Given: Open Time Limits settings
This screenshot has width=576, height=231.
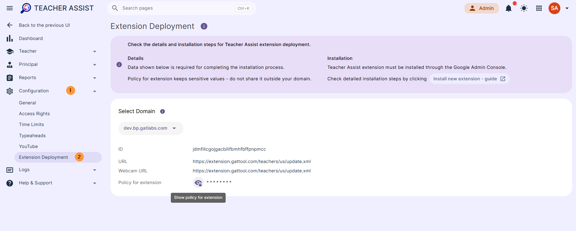Looking at the screenshot, I should [31, 125].
